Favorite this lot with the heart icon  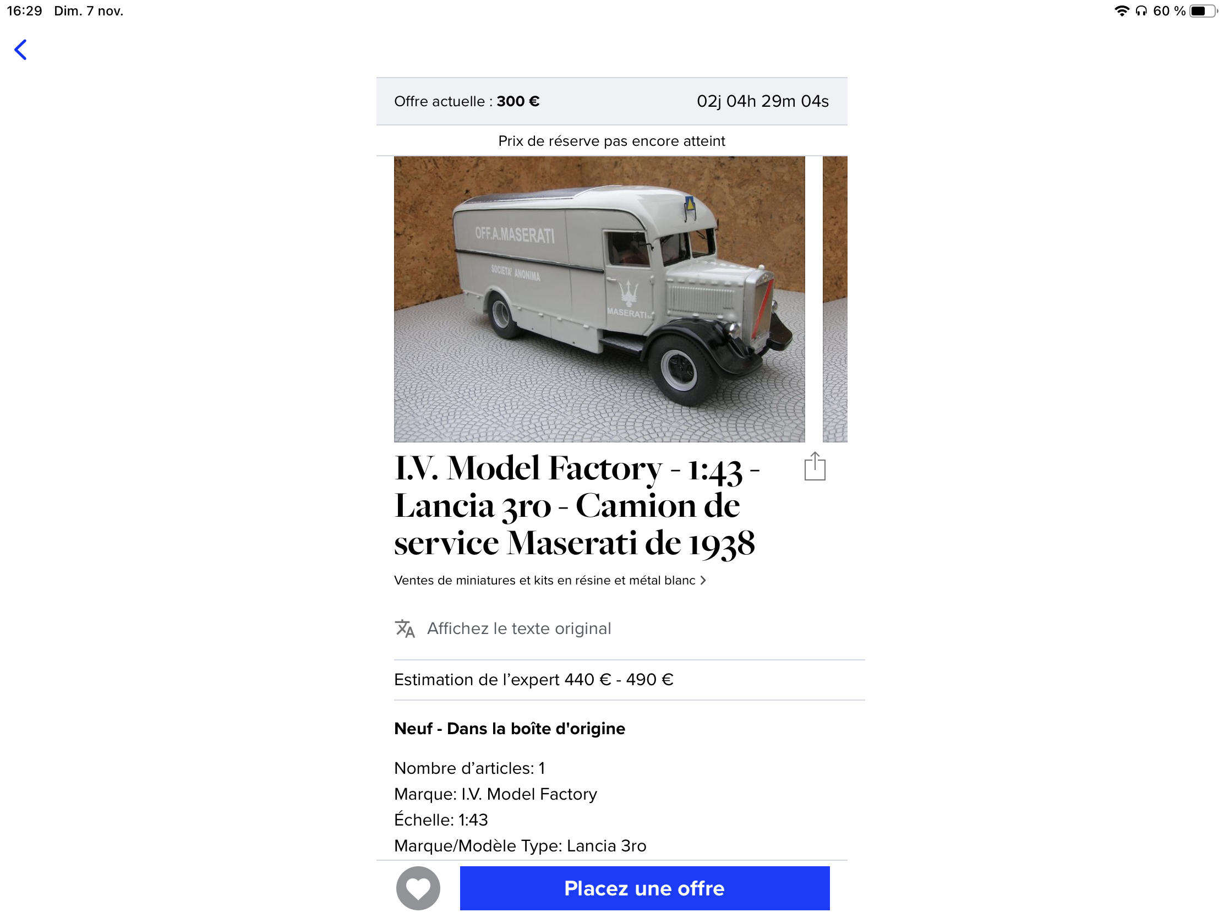[418, 888]
